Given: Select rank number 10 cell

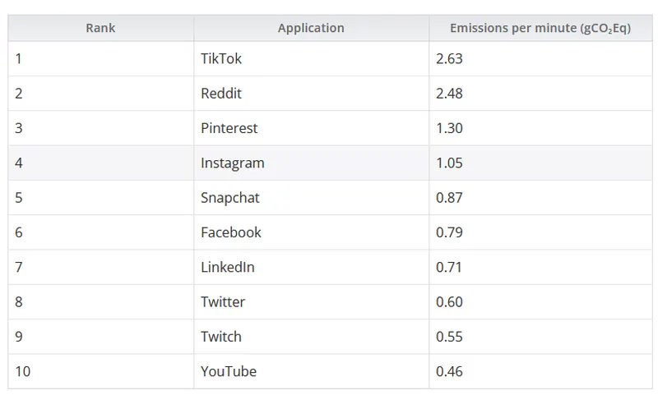Looking at the screenshot, I should pos(22,371).
